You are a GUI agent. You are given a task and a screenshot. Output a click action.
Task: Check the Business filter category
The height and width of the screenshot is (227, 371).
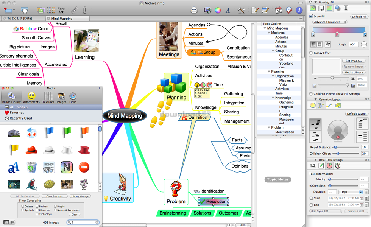37,207
